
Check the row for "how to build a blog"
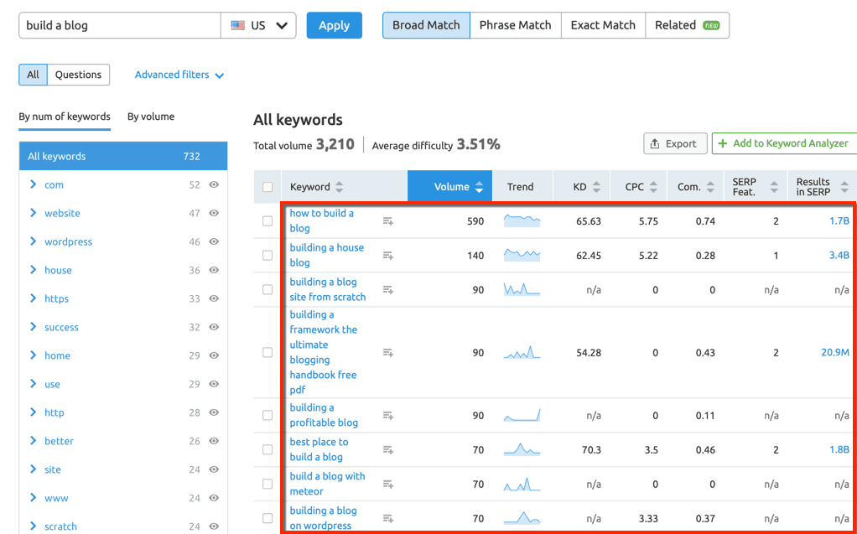pyautogui.click(x=267, y=220)
